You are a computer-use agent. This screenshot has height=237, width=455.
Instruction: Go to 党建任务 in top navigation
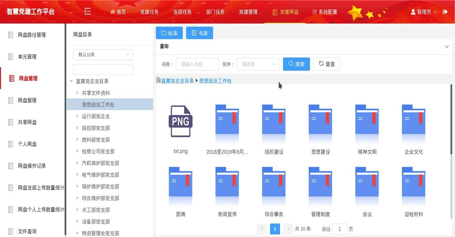click(149, 12)
